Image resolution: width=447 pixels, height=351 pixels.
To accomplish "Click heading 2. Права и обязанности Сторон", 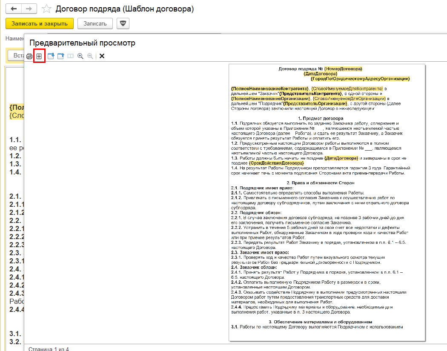I will (x=321, y=183).
